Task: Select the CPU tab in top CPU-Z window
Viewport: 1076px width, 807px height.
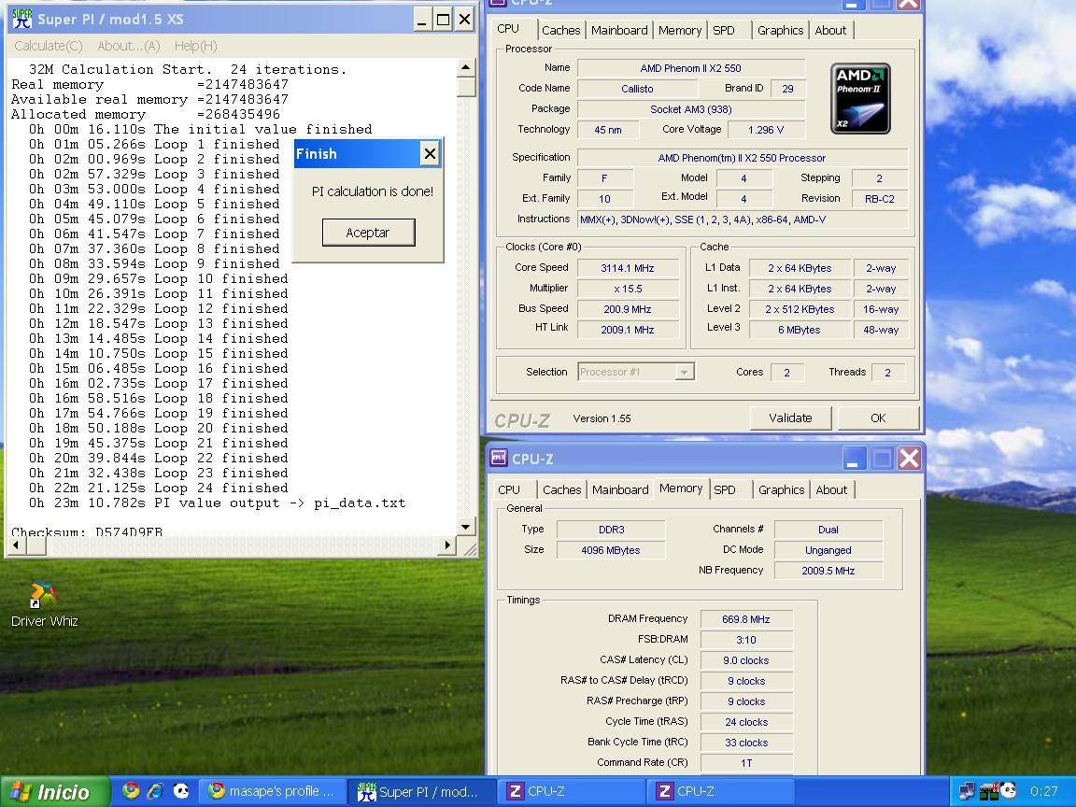Action: pyautogui.click(x=508, y=29)
